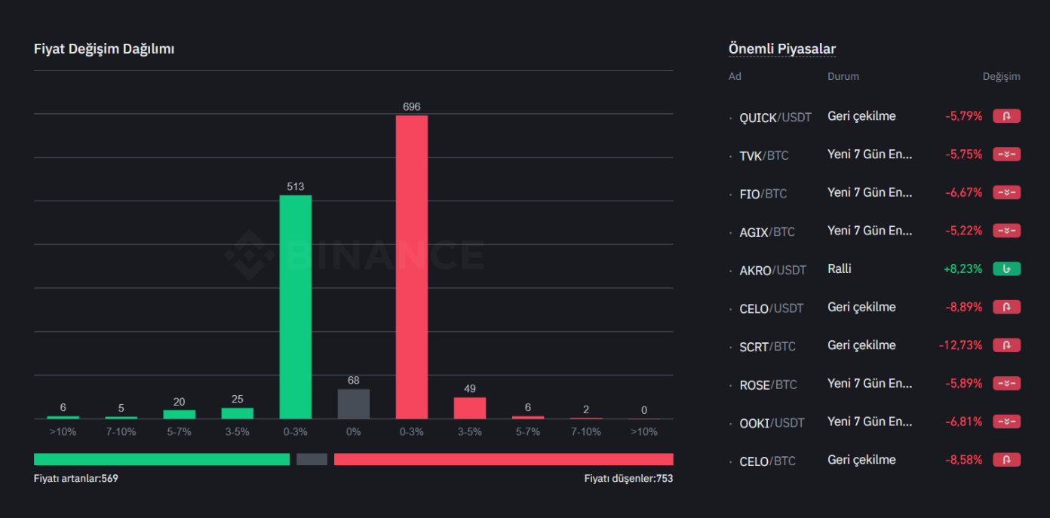This screenshot has width=1050, height=518.
Task: Open the SCRT/BTC market pair
Action: tap(767, 347)
